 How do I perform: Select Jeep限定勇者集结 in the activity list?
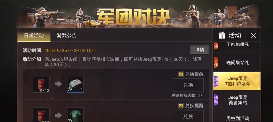pos(237,100)
